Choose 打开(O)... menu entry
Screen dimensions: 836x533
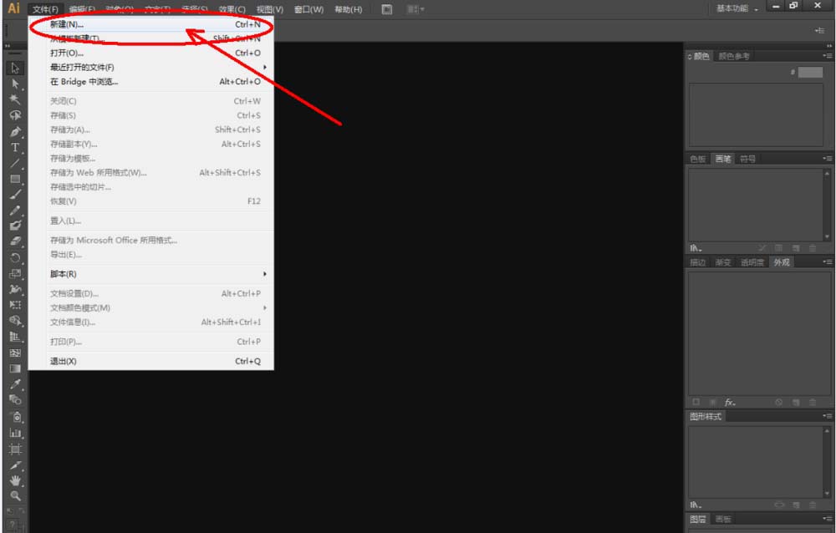[x=151, y=53]
